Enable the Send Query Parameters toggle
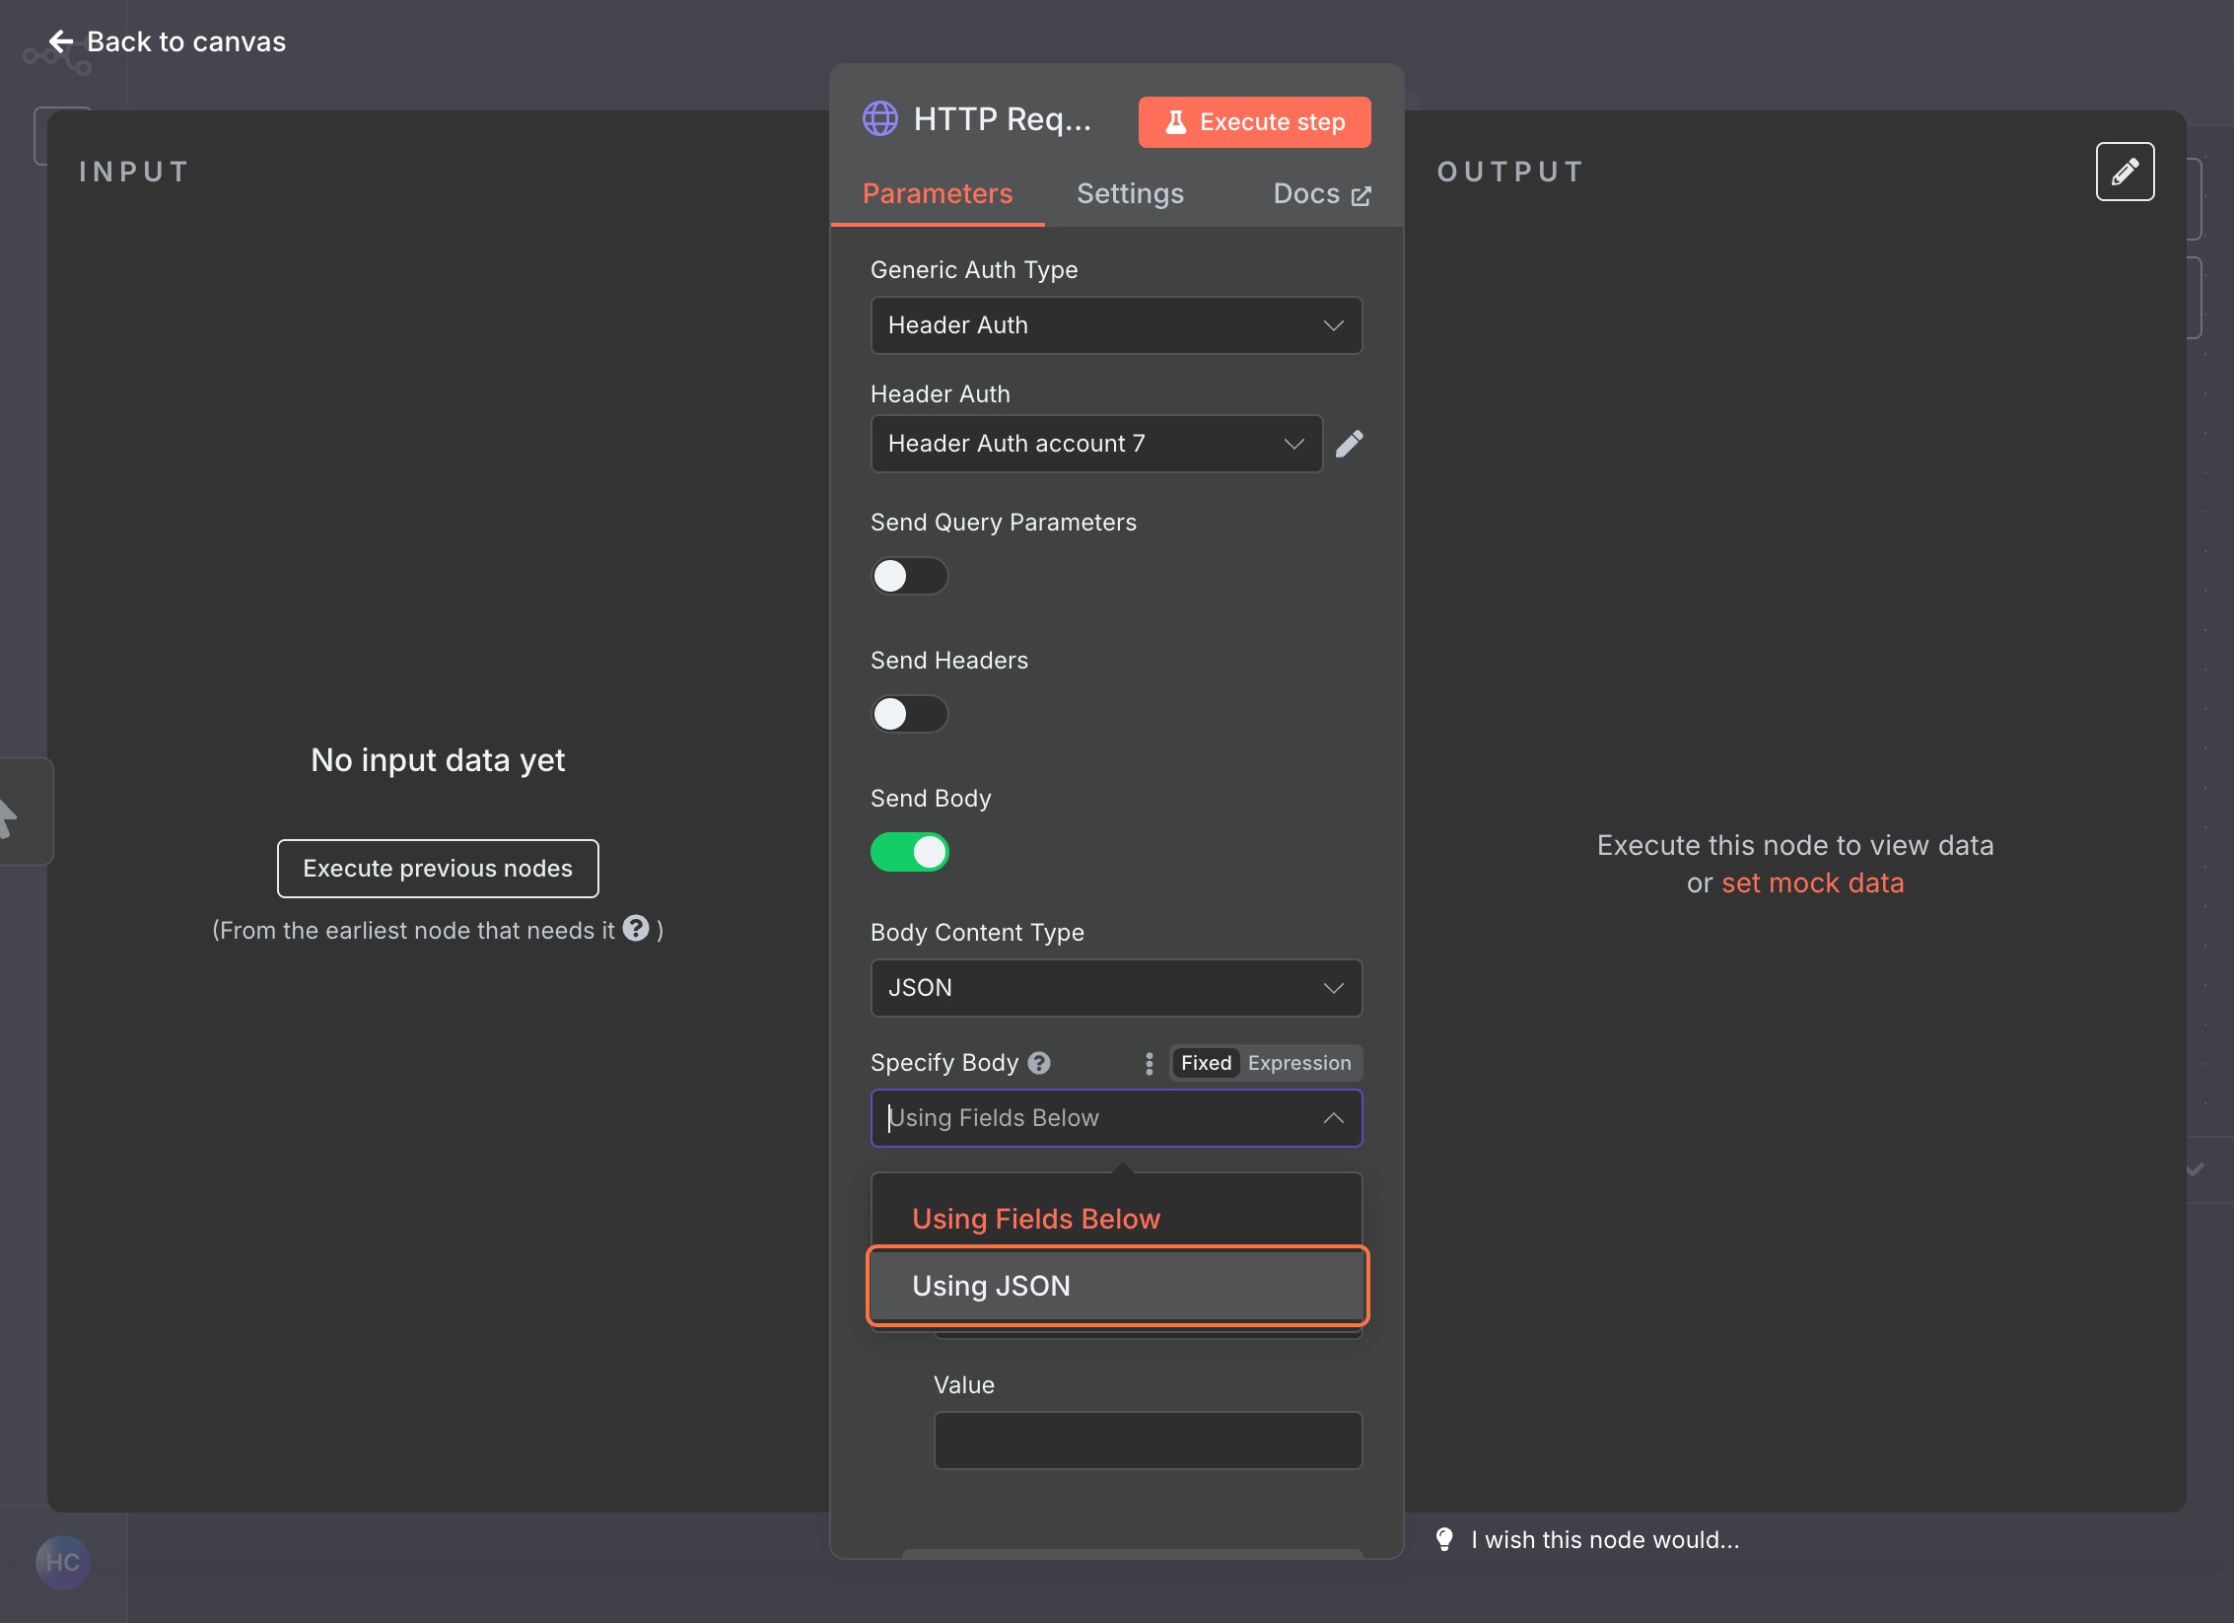This screenshot has width=2234, height=1623. click(909, 576)
